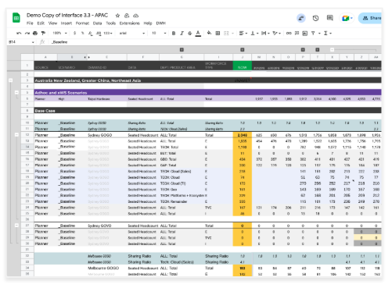
Task: Open the Tools menu
Action: (x=110, y=23)
